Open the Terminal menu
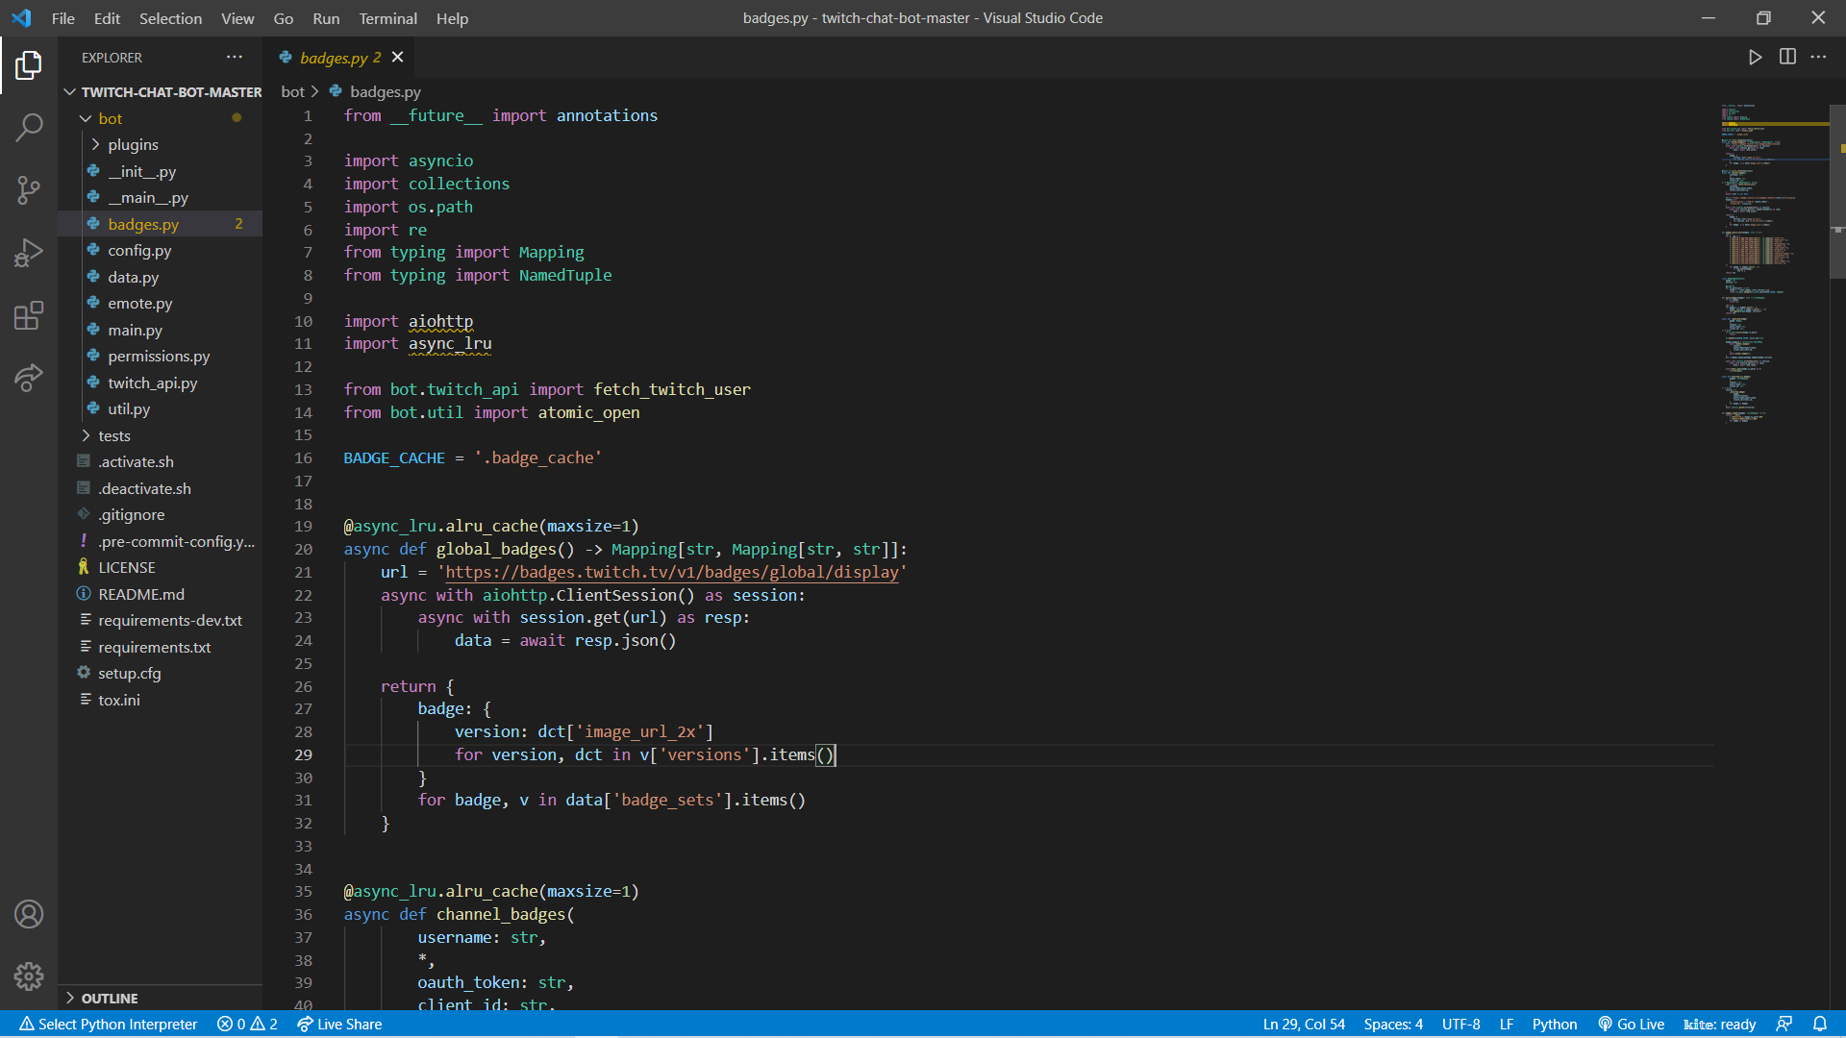 point(387,18)
